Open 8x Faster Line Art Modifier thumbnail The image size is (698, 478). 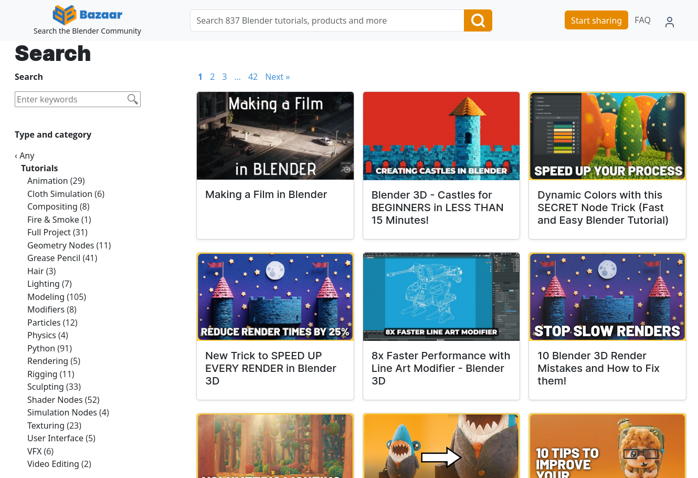pyautogui.click(x=441, y=297)
